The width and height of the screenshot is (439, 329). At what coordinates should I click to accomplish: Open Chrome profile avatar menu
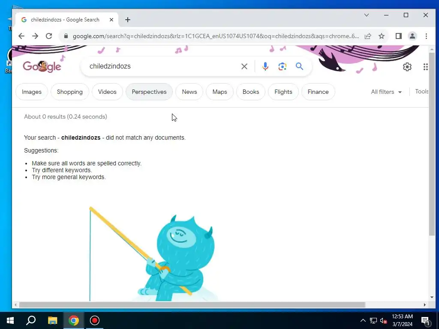pyautogui.click(x=412, y=36)
